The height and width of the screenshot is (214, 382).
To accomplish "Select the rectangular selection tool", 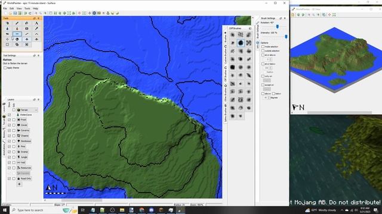I will 7,45.
